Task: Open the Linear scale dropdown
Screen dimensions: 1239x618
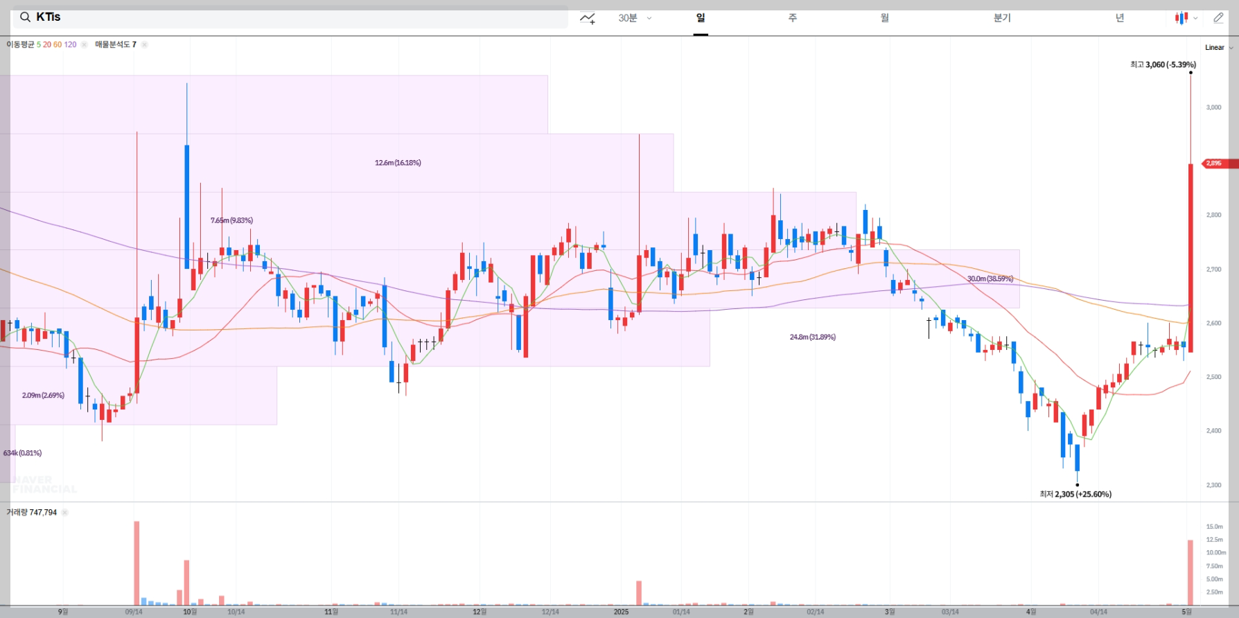Action: click(x=1219, y=47)
